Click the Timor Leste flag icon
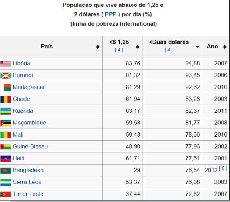The image size is (230, 202). (6, 194)
